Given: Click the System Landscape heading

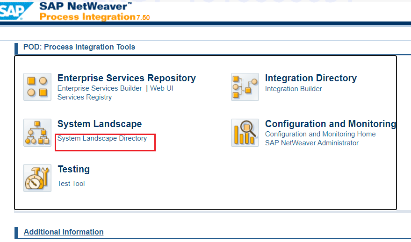Looking at the screenshot, I should pos(100,124).
